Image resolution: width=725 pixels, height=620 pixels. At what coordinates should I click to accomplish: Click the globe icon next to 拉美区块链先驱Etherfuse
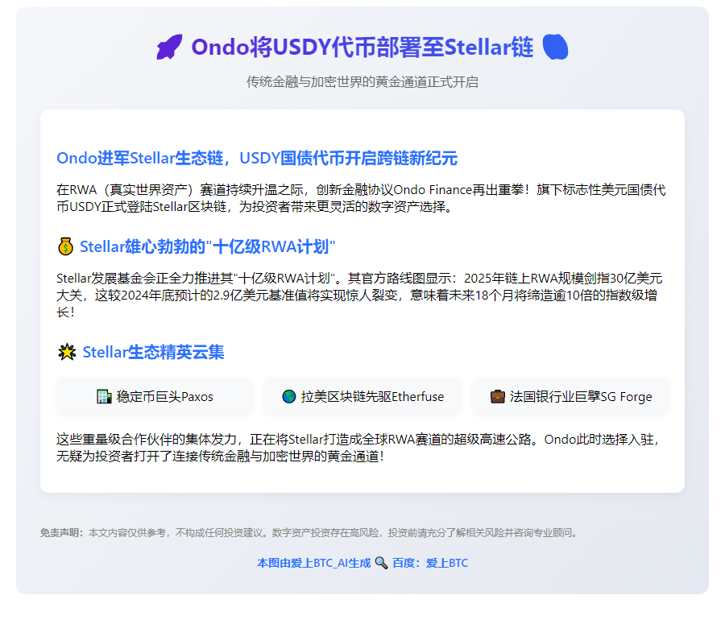289,396
